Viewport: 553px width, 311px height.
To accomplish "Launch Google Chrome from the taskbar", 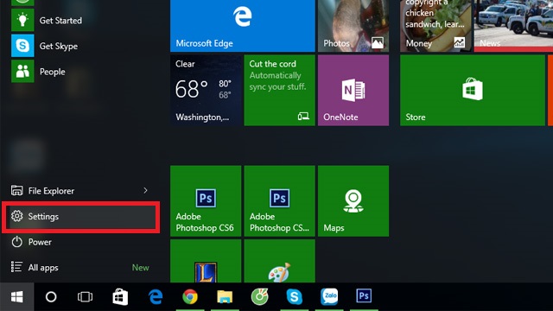I will pos(190,296).
